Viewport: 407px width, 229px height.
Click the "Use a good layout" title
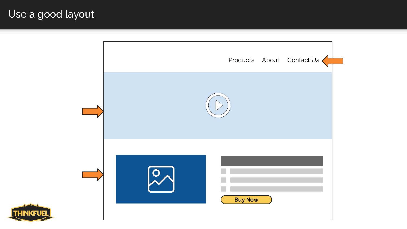tap(51, 14)
